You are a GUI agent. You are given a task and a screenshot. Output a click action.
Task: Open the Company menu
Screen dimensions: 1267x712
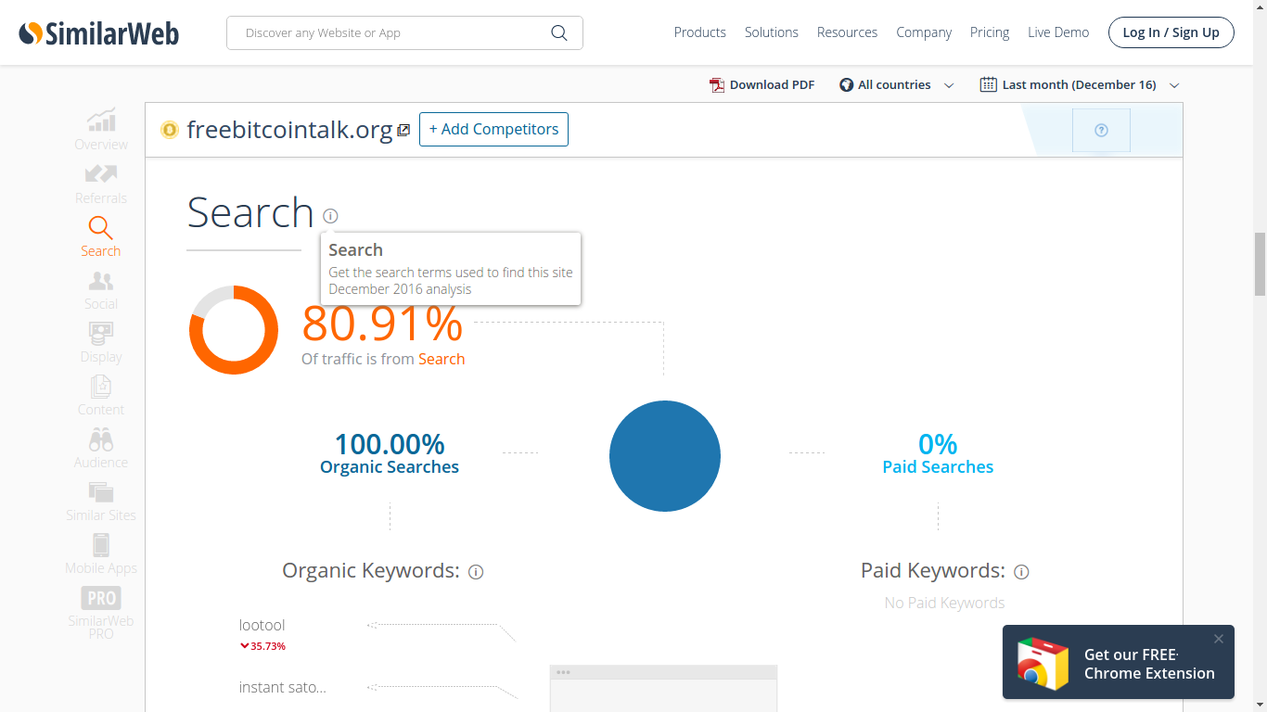(x=924, y=32)
